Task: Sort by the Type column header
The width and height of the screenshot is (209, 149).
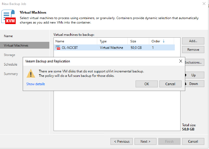Action: click(x=112, y=41)
